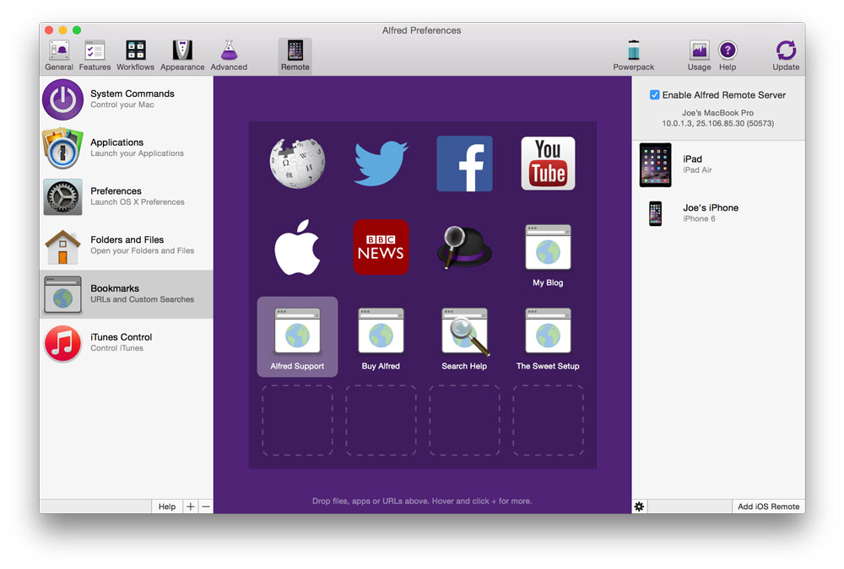844x569 pixels.
Task: Add a new remote page with plus
Action: 191,506
